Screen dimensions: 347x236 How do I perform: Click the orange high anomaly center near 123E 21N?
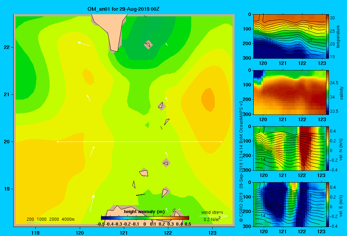click(208, 100)
